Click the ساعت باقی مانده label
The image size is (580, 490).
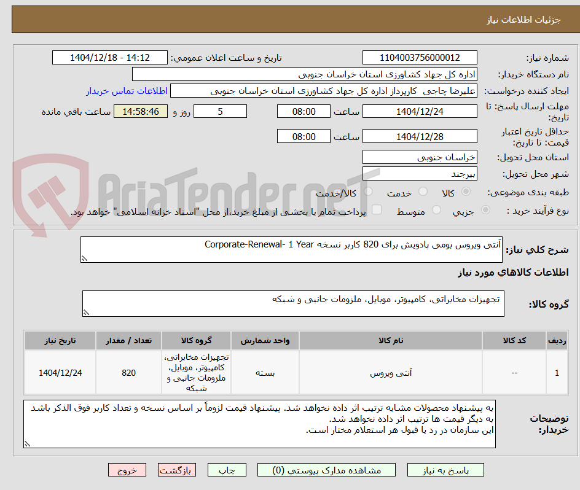point(76,112)
